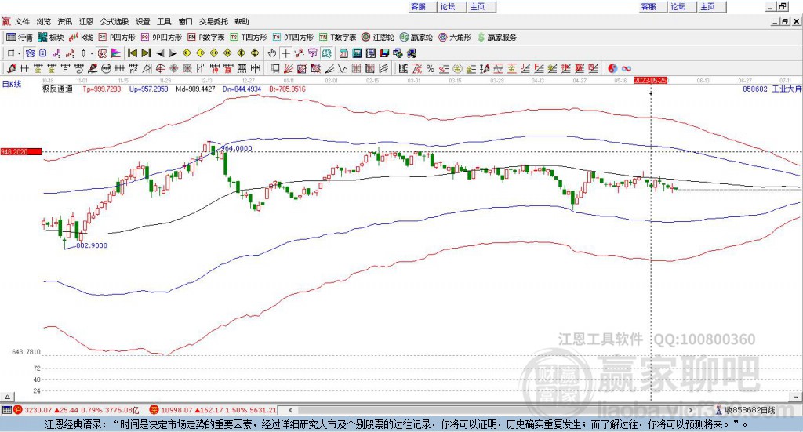Open the 9P四方形 tool
Image resolution: width=803 pixels, height=432 pixels.
(162, 38)
